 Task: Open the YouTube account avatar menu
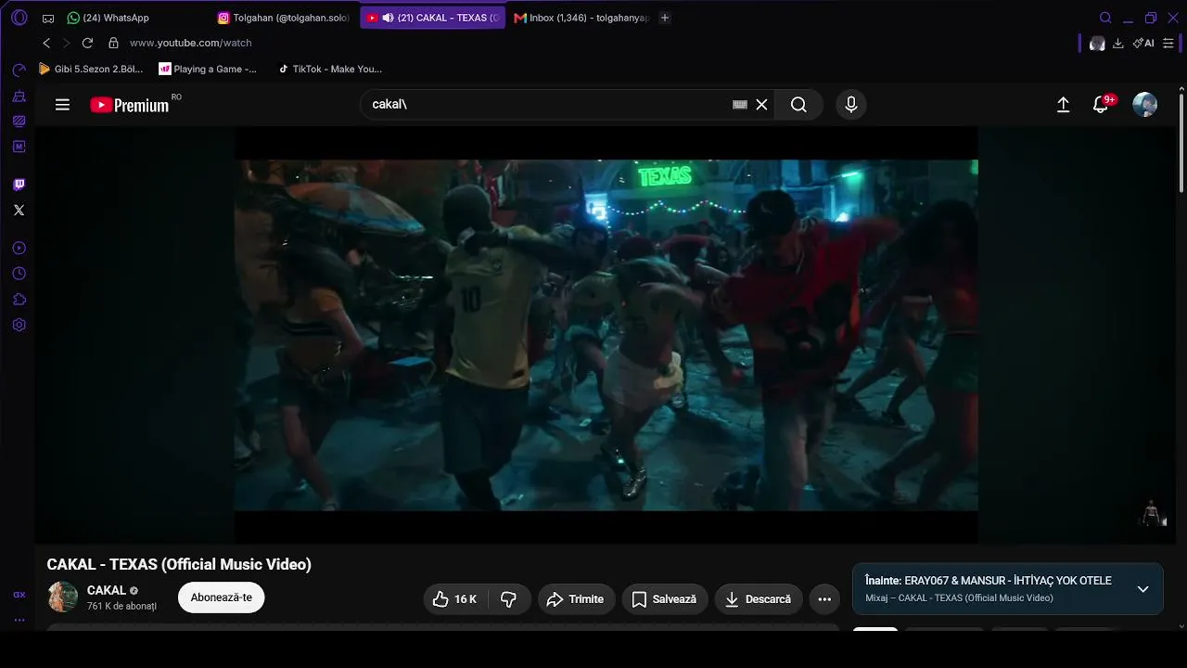(1145, 105)
